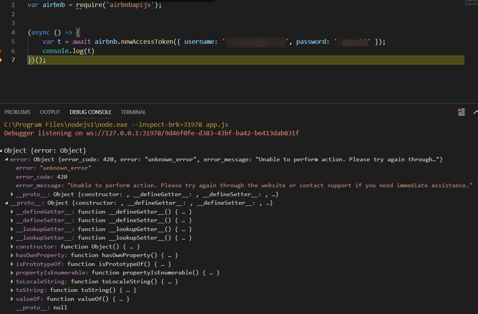Expand the __defineGetter__ function node
This screenshot has height=314, width=478.
[x=12, y=212]
